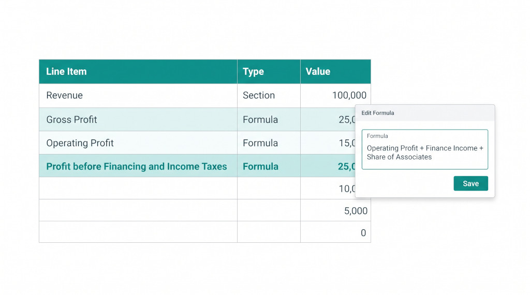Select the Operating Profit line item

(138, 143)
